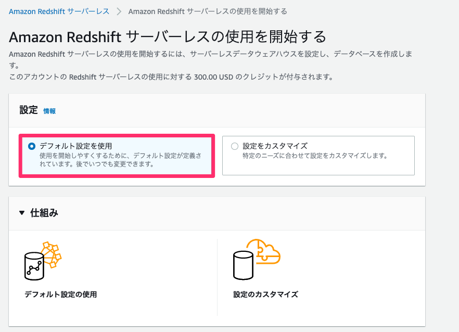Click the デフォルト設定の使用 caption
This screenshot has width=459, height=332.
click(x=60, y=294)
